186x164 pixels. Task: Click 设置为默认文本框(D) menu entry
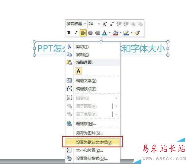coord(93,142)
